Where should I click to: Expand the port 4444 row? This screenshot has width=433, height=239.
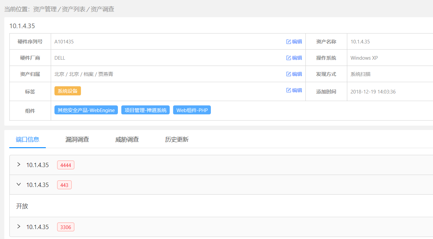[19, 165]
